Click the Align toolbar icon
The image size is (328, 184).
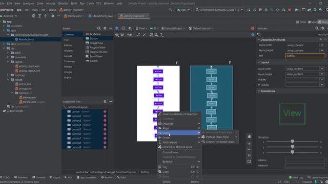[x=156, y=35]
